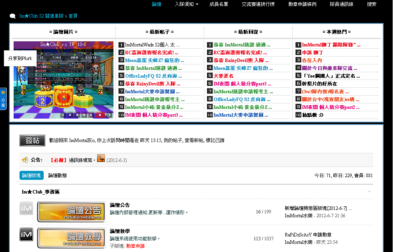Click the forum slideshow race image
This screenshot has height=252, width=393.
pyautogui.click(x=64, y=80)
